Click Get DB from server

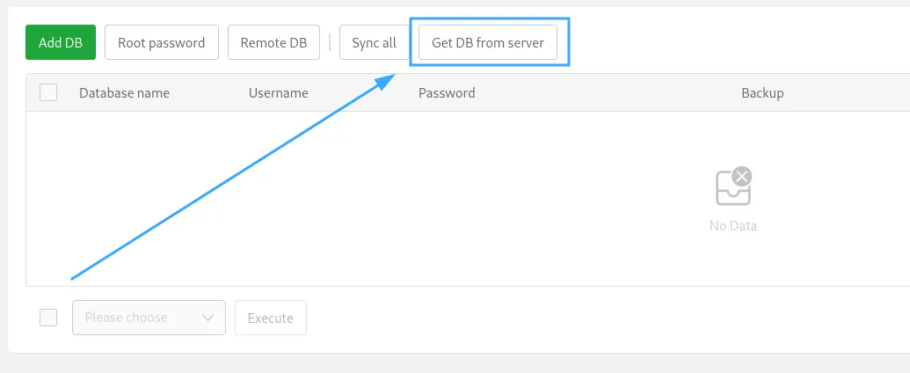487,42
